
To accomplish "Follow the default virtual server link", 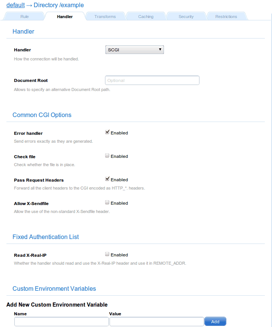I will pyautogui.click(x=15, y=5).
